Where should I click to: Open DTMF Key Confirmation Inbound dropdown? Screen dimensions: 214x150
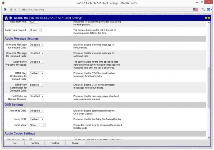click(x=36, y=73)
